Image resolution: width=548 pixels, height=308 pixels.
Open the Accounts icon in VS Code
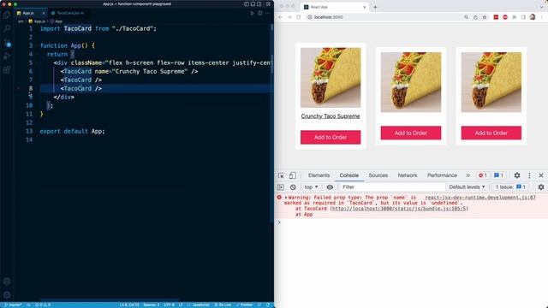(x=7, y=281)
